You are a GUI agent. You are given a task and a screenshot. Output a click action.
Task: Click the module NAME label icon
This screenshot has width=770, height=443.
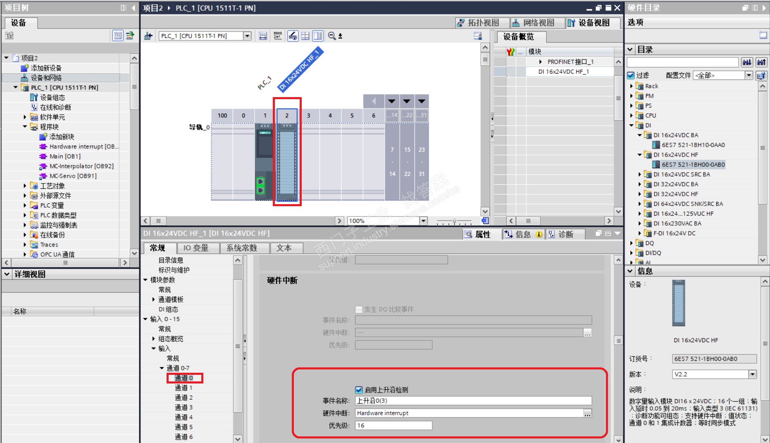278,36
